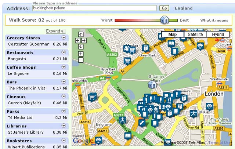Expand the Grocery Stores category

click(x=64, y=37)
